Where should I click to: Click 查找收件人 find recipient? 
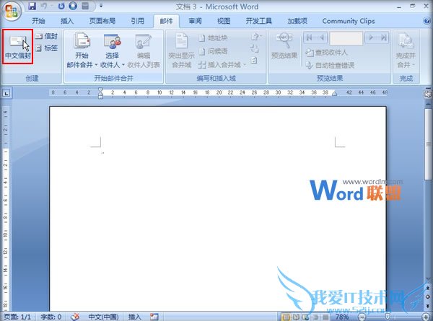tap(327, 52)
